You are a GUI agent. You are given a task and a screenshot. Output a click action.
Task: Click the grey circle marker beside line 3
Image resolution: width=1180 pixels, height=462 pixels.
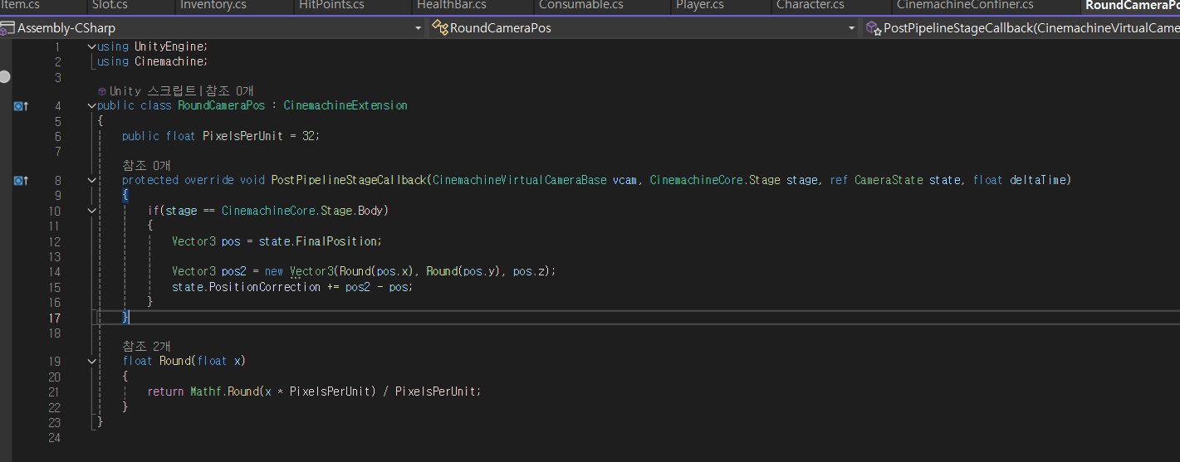[5, 76]
